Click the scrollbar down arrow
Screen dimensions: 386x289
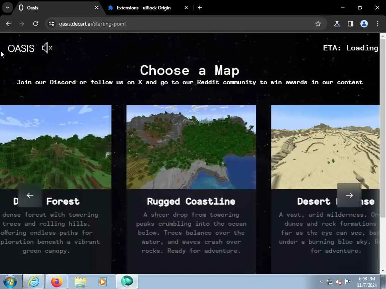click(383, 271)
